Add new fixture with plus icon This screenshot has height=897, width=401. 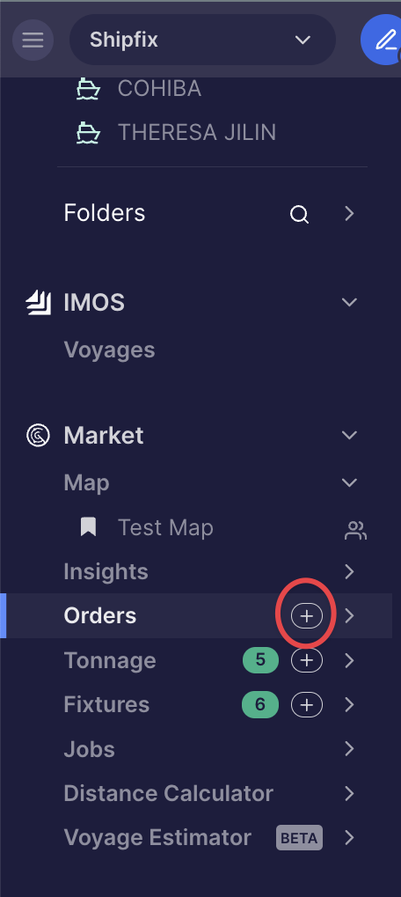307,705
